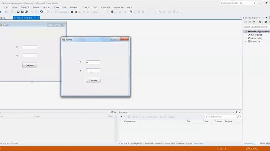
Task: Click Calculate in the running Form1 window
Action: 93,81
